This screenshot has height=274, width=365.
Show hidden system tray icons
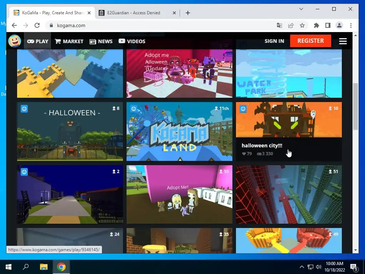point(302,267)
